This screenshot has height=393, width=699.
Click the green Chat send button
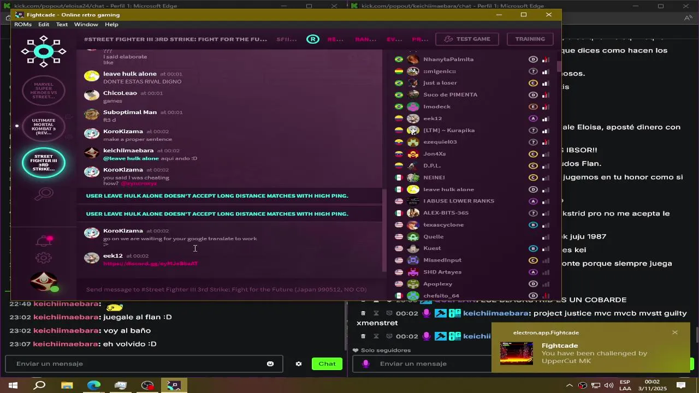[x=327, y=364]
